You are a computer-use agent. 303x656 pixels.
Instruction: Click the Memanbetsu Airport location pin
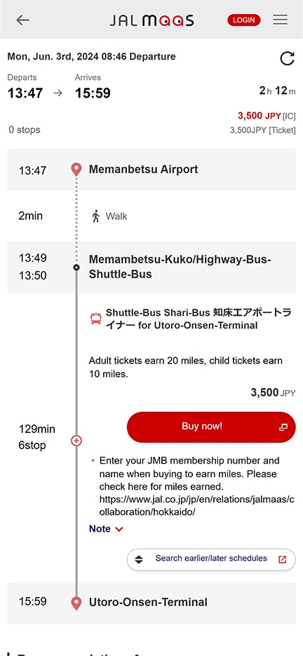[76, 170]
